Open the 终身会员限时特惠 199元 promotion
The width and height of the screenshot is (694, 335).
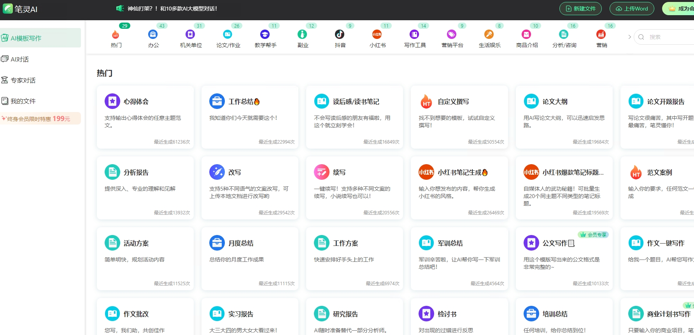[x=39, y=119]
